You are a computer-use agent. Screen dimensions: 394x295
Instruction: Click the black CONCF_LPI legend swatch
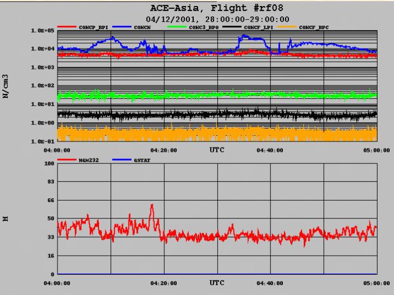tap(232, 27)
